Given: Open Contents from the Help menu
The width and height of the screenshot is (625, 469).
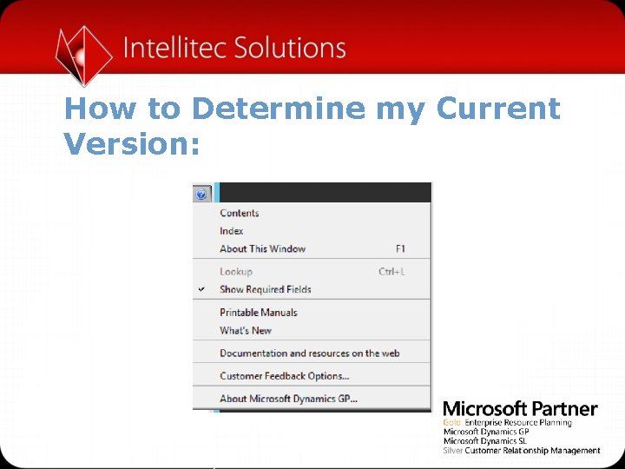Looking at the screenshot, I should (312, 213).
